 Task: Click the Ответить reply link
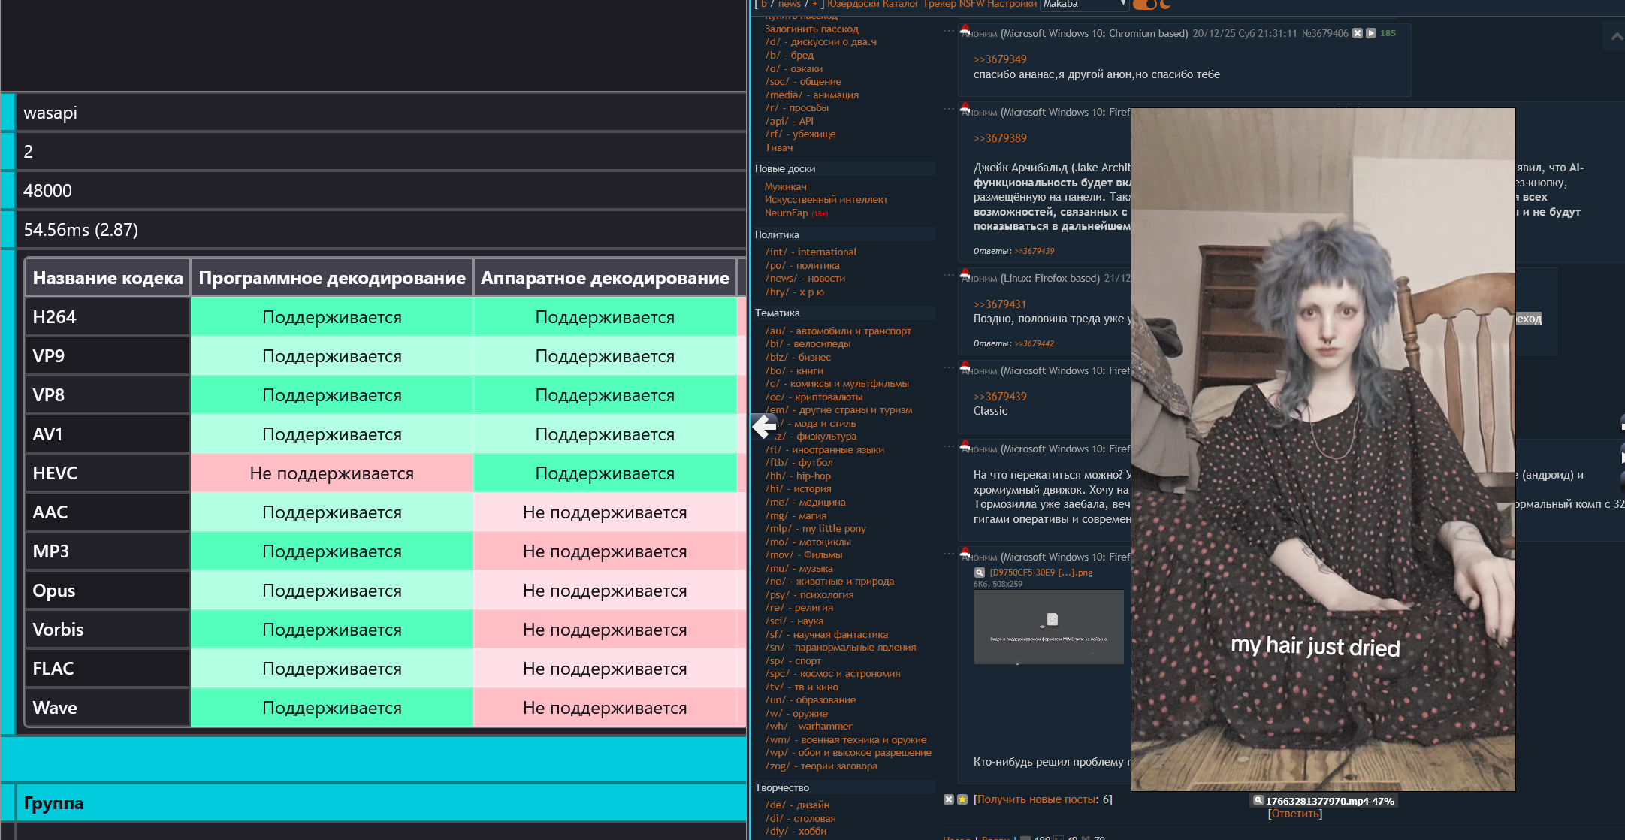point(1294,814)
